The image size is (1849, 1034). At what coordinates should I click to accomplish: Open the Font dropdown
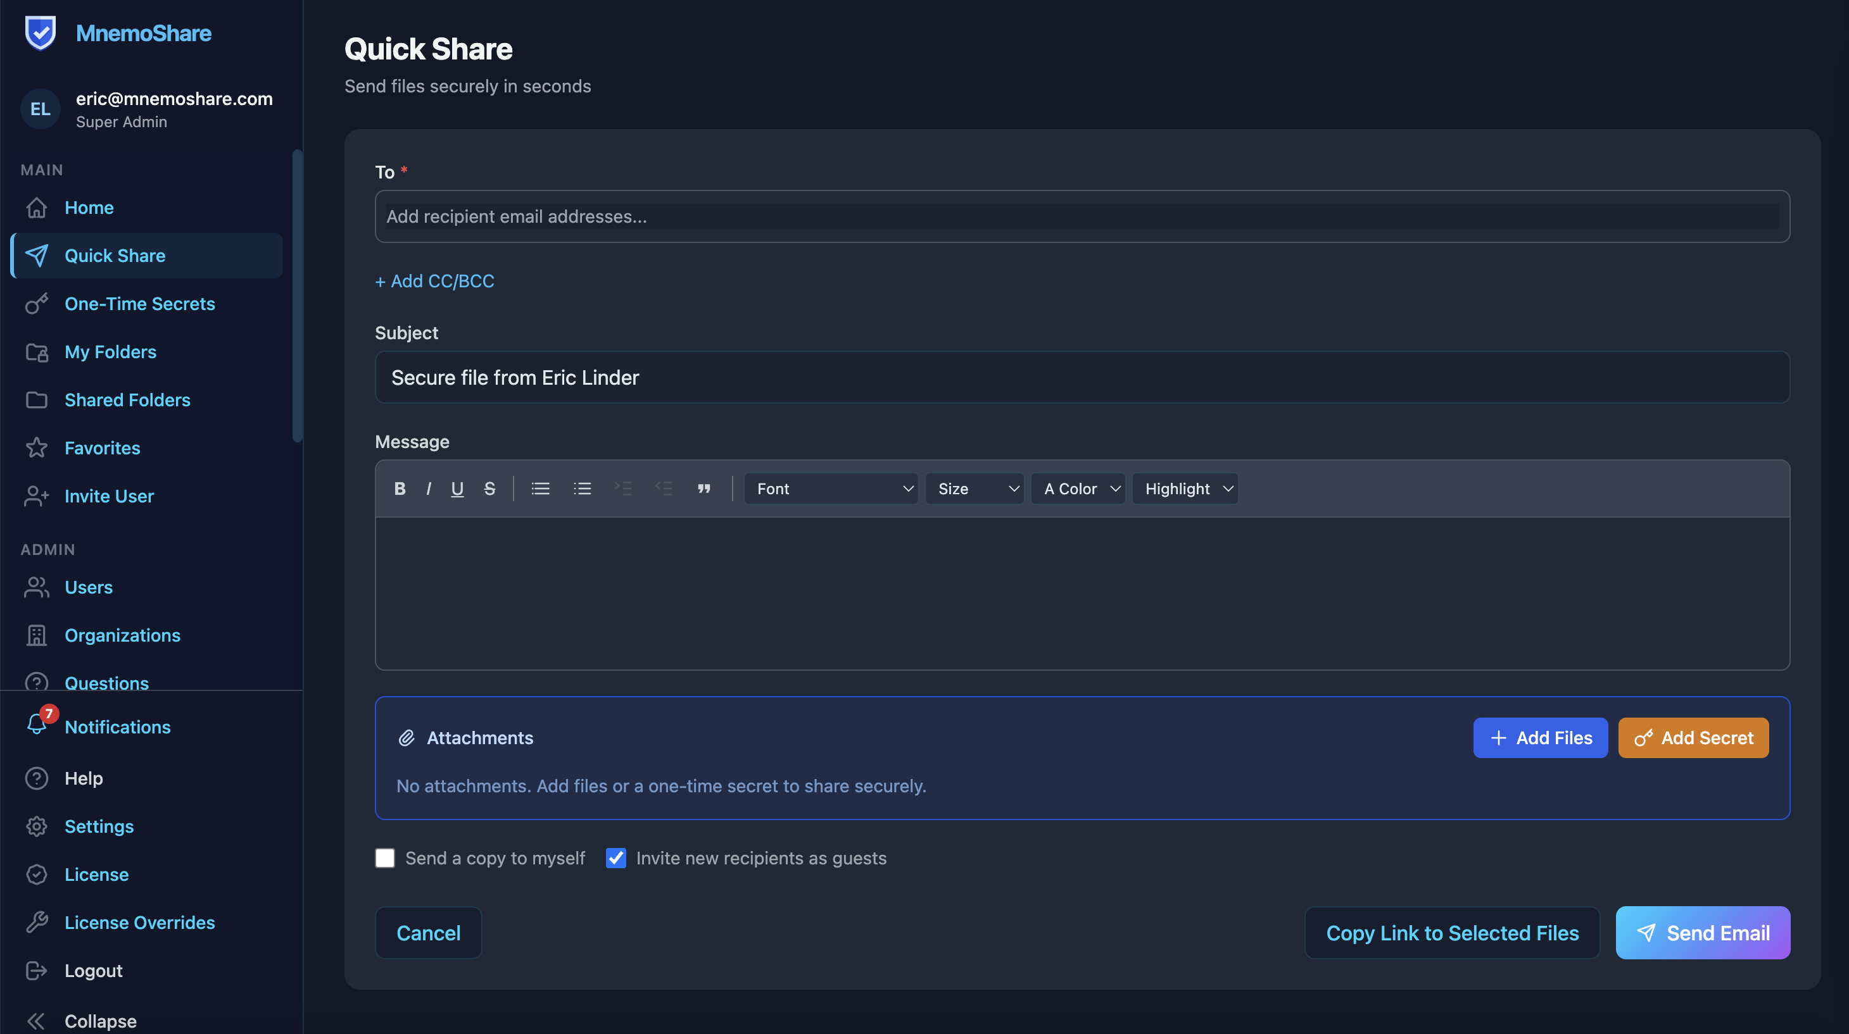coord(831,489)
